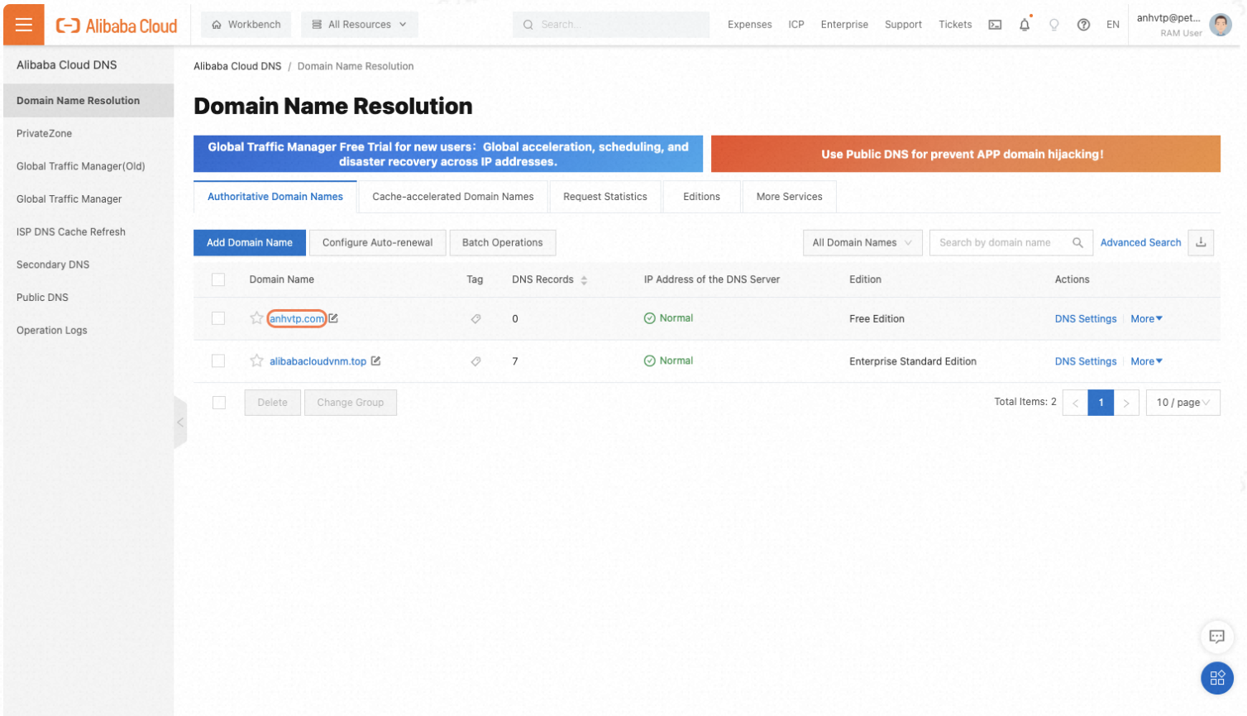Open the hamburger navigation menu
The height and width of the screenshot is (716, 1247).
point(24,25)
